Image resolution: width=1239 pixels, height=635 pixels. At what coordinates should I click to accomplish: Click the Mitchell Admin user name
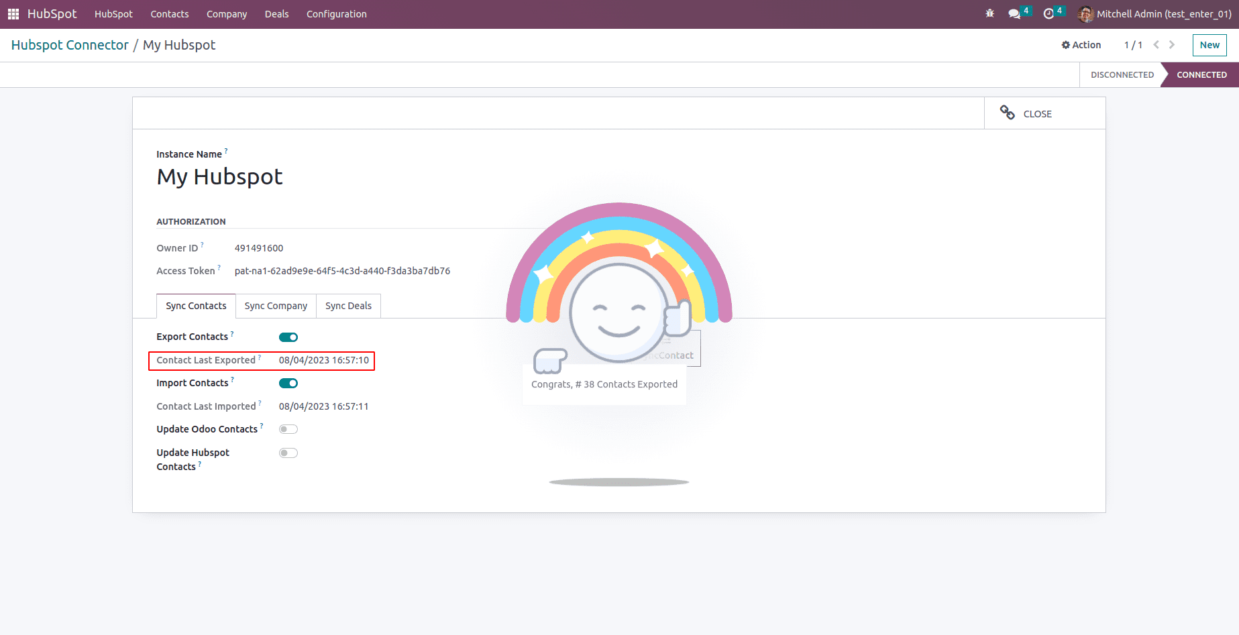pyautogui.click(x=1164, y=14)
